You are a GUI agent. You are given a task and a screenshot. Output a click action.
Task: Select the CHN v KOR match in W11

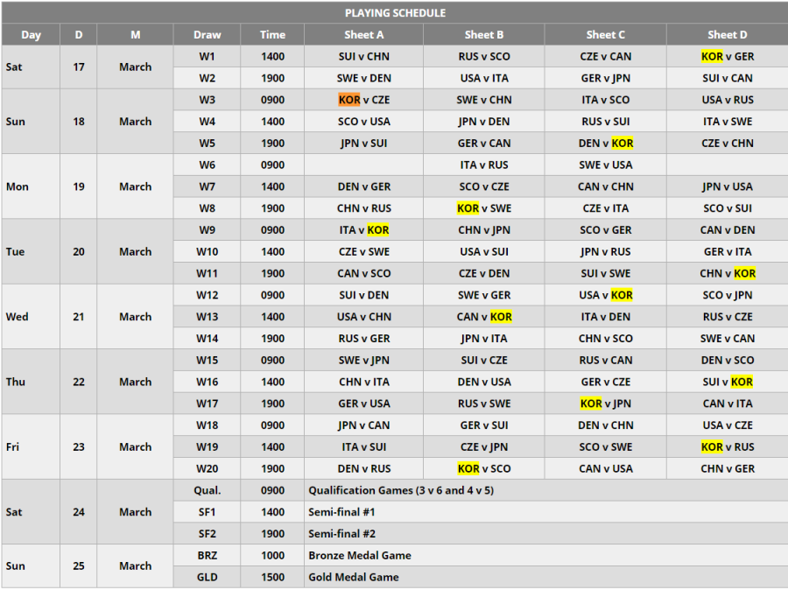click(728, 273)
